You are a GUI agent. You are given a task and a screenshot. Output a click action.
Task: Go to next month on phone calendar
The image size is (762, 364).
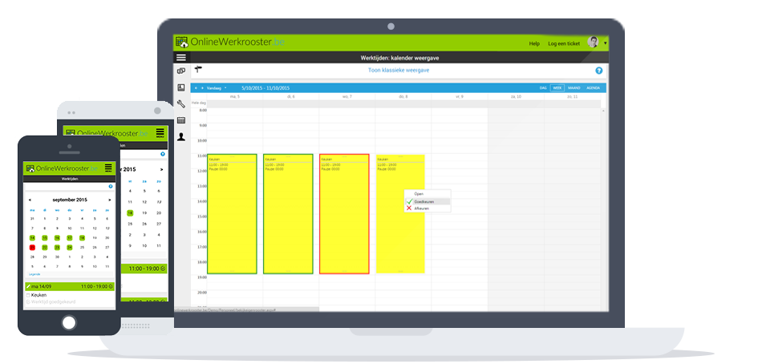109,200
